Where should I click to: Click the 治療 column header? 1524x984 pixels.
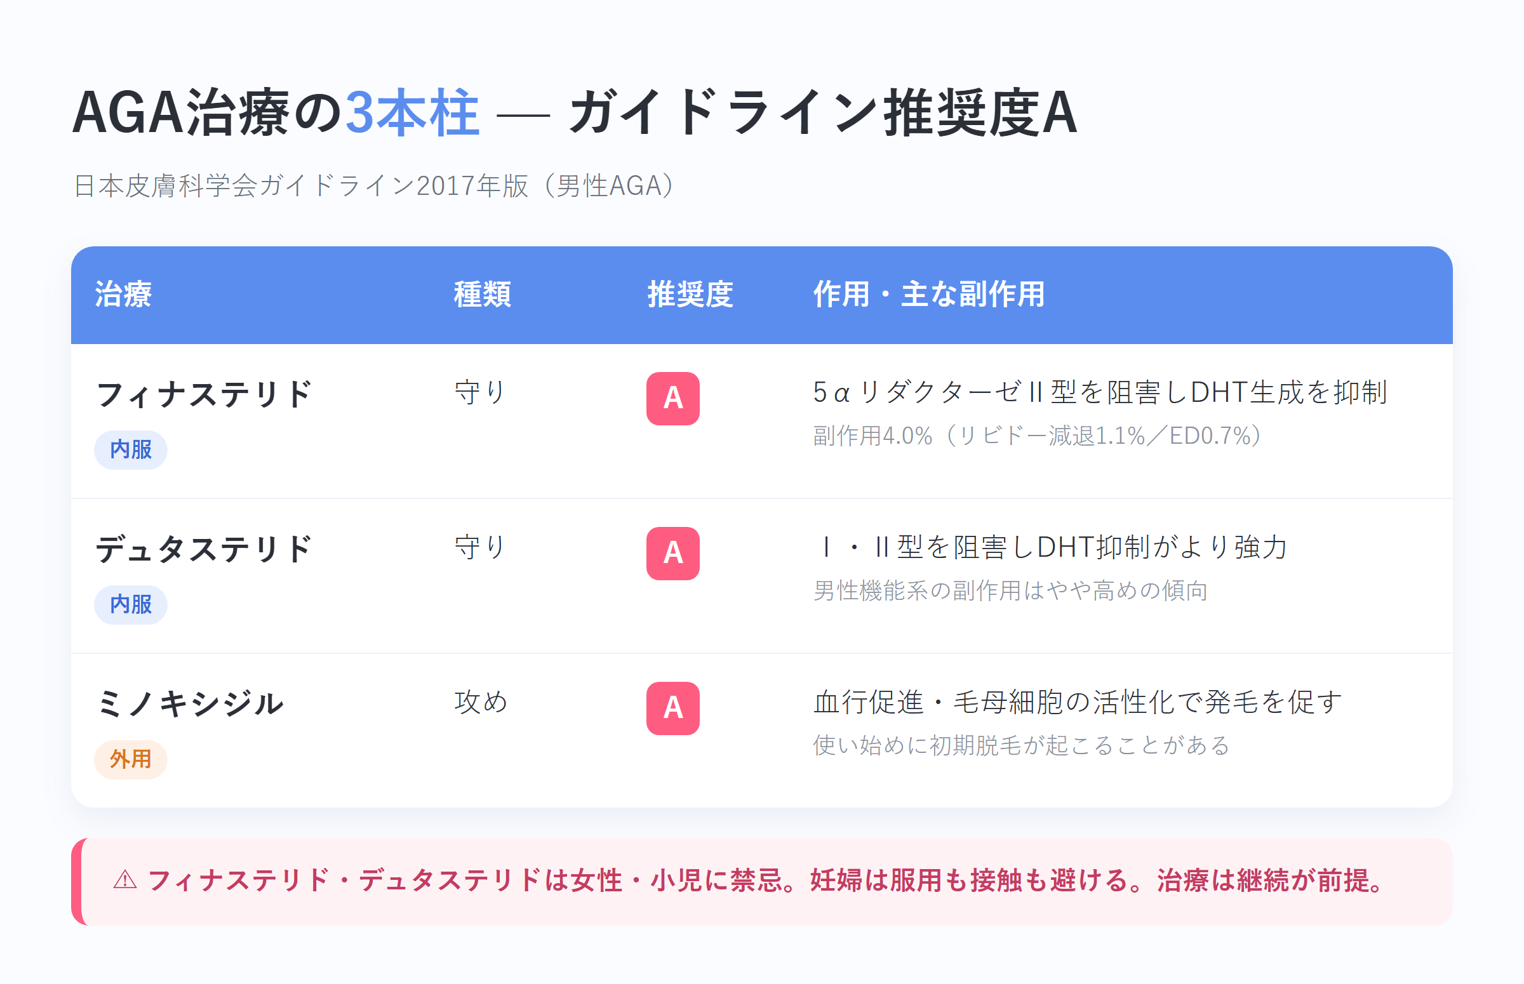click(123, 295)
